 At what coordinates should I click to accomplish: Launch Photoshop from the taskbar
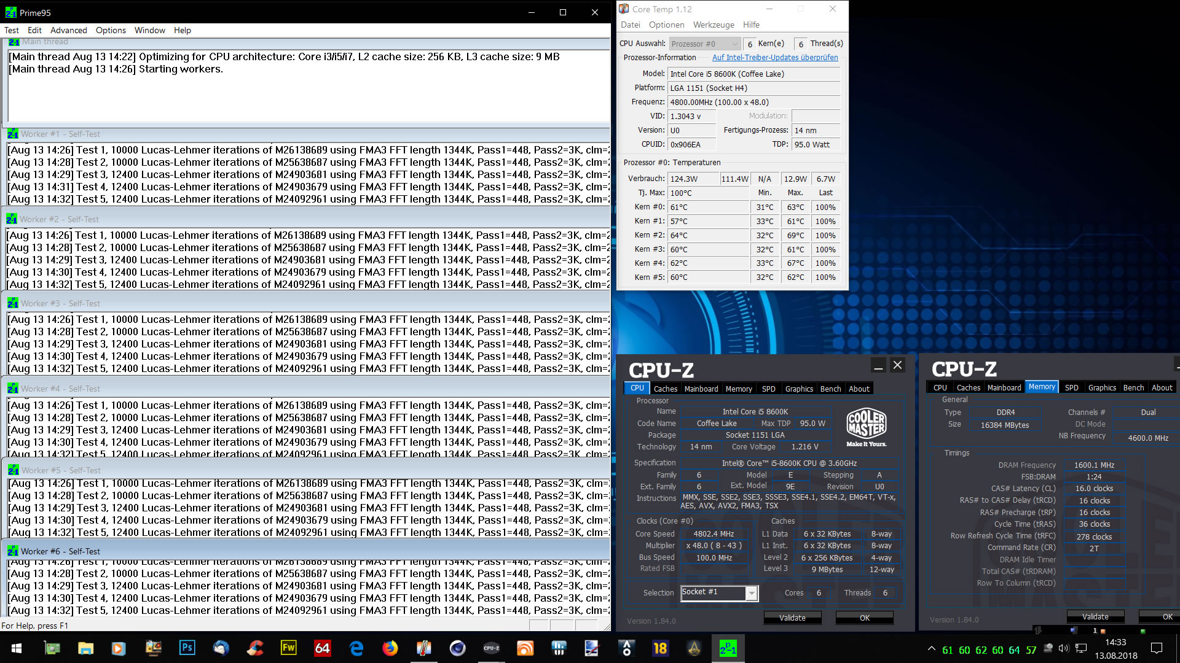coord(187,648)
